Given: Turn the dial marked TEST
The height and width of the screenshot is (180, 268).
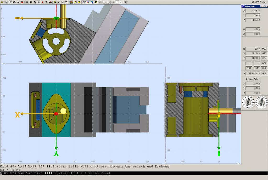Looking at the screenshot, I should (248, 102).
